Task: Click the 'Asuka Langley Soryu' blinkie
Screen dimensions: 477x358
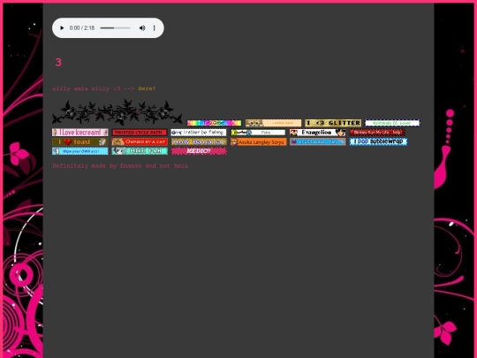Action: 258,141
